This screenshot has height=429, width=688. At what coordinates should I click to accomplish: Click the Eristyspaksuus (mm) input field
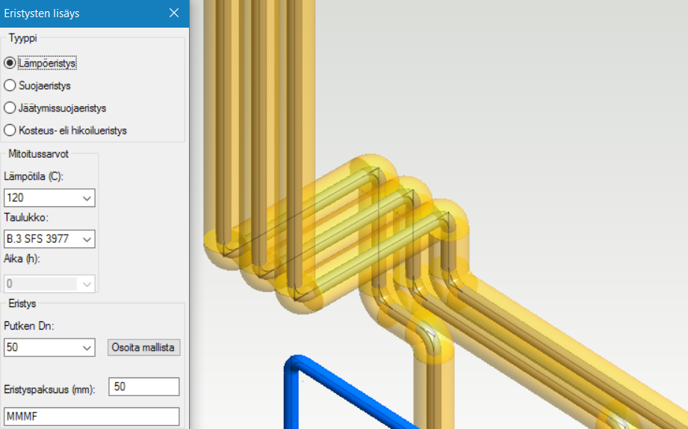point(143,386)
